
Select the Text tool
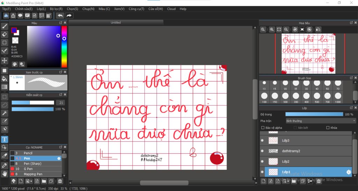coord(4,139)
